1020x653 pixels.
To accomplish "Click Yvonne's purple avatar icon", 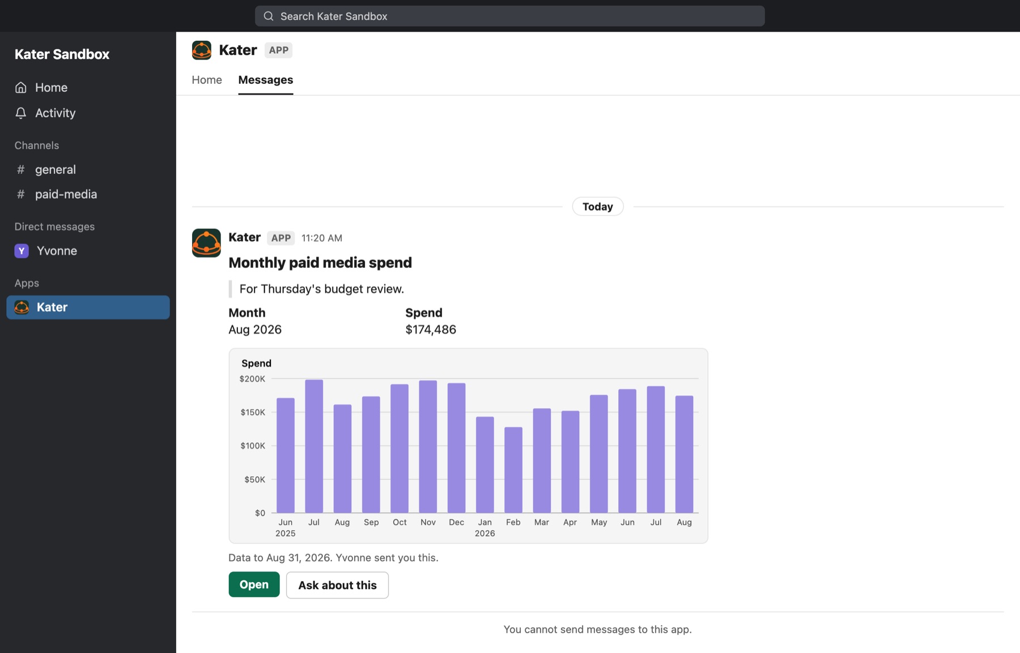I will click(22, 251).
